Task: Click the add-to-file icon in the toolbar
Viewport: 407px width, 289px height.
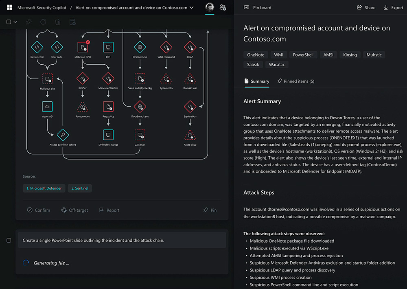Action: click(72, 22)
